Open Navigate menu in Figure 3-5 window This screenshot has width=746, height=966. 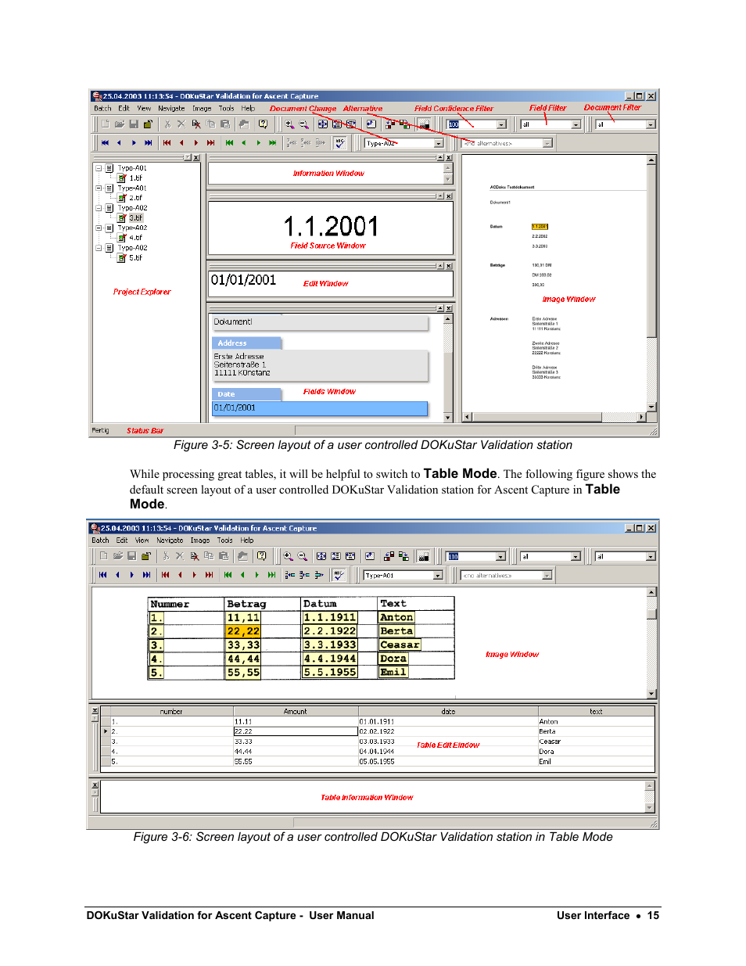(x=171, y=109)
